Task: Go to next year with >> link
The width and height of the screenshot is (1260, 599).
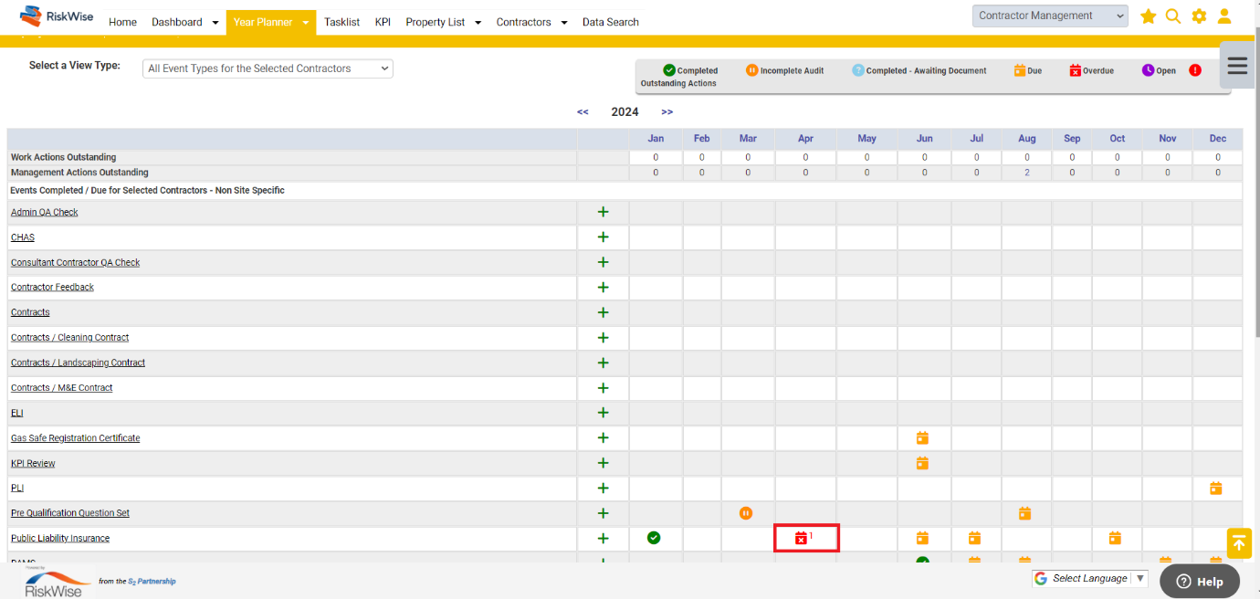Action: tap(667, 112)
